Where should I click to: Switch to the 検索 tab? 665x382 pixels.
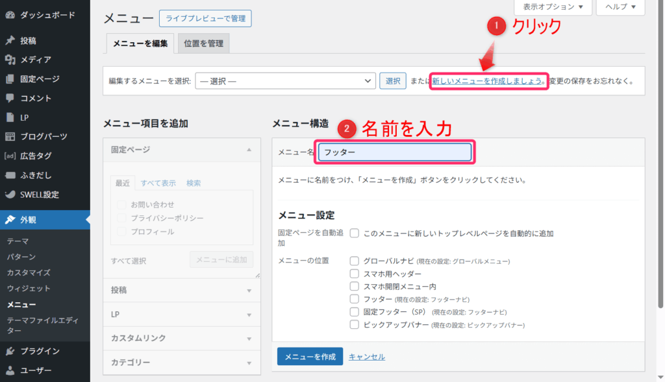pos(194,183)
